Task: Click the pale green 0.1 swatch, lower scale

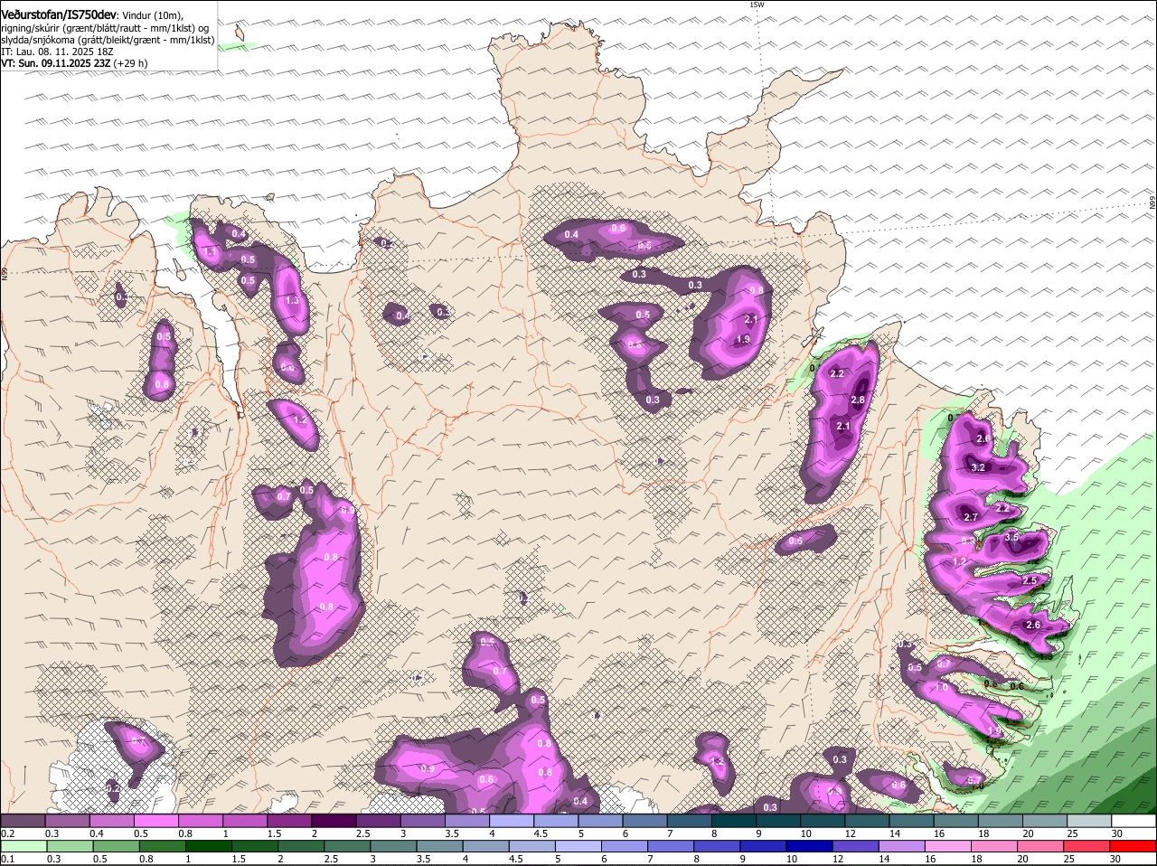Action: tap(23, 846)
